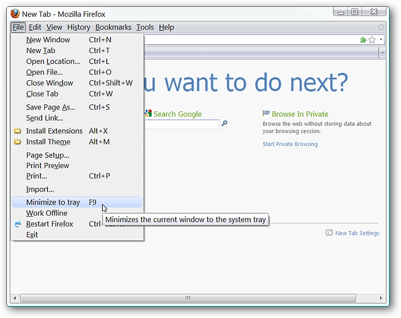Open the Tools menu
This screenshot has height=318, width=401.
click(145, 27)
